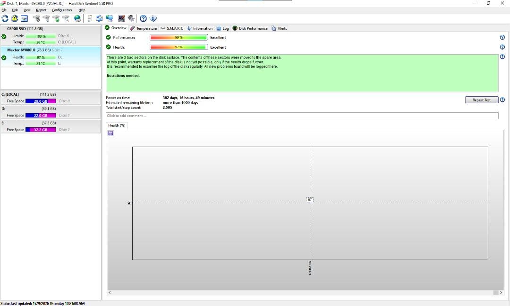Open the Report menu
Image resolution: width=510 pixels, height=306 pixels.
click(x=41, y=10)
